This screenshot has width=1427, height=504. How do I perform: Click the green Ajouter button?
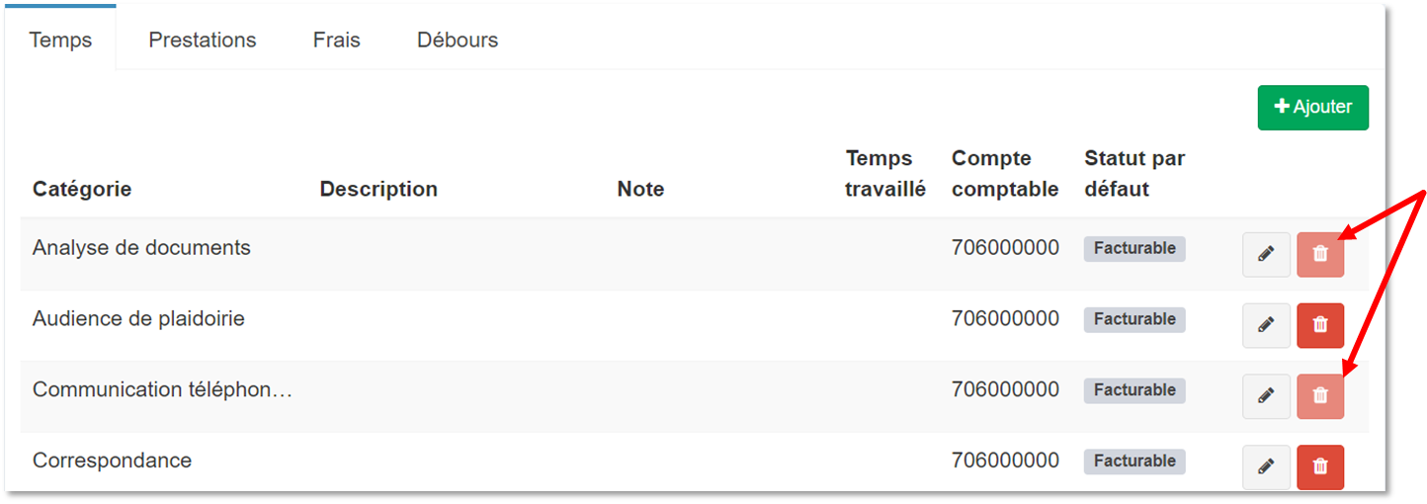coord(1312,107)
